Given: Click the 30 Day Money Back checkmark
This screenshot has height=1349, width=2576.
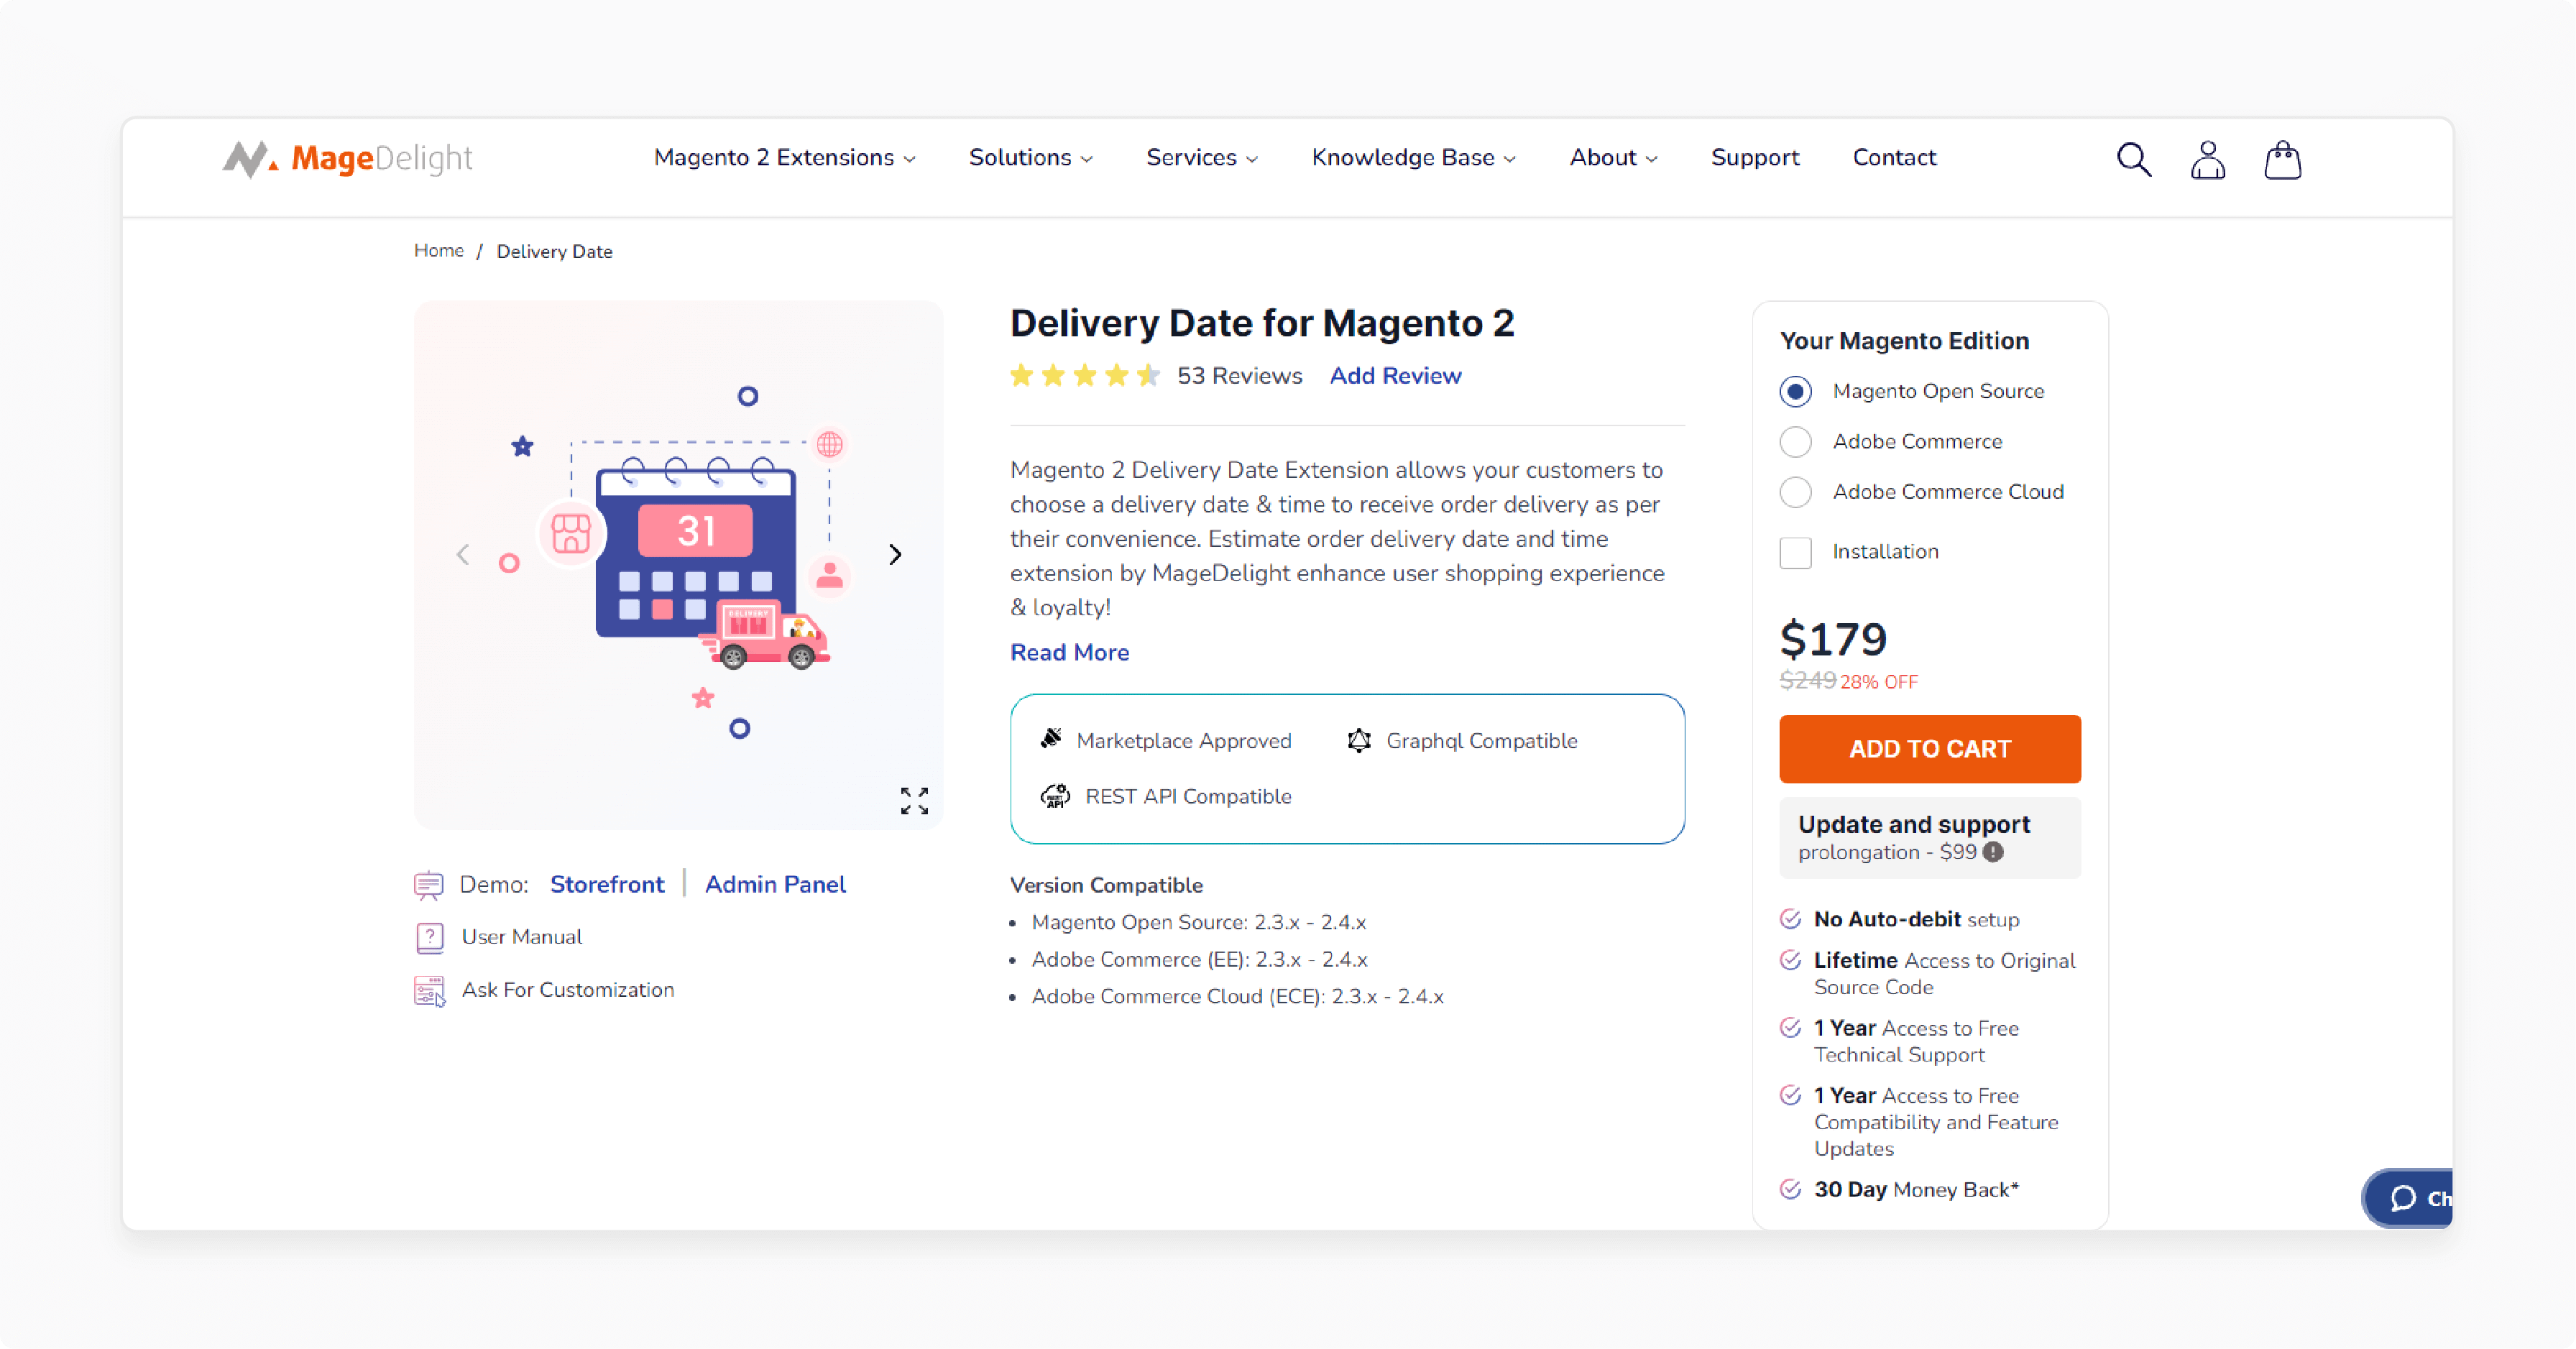Looking at the screenshot, I should (1790, 1189).
